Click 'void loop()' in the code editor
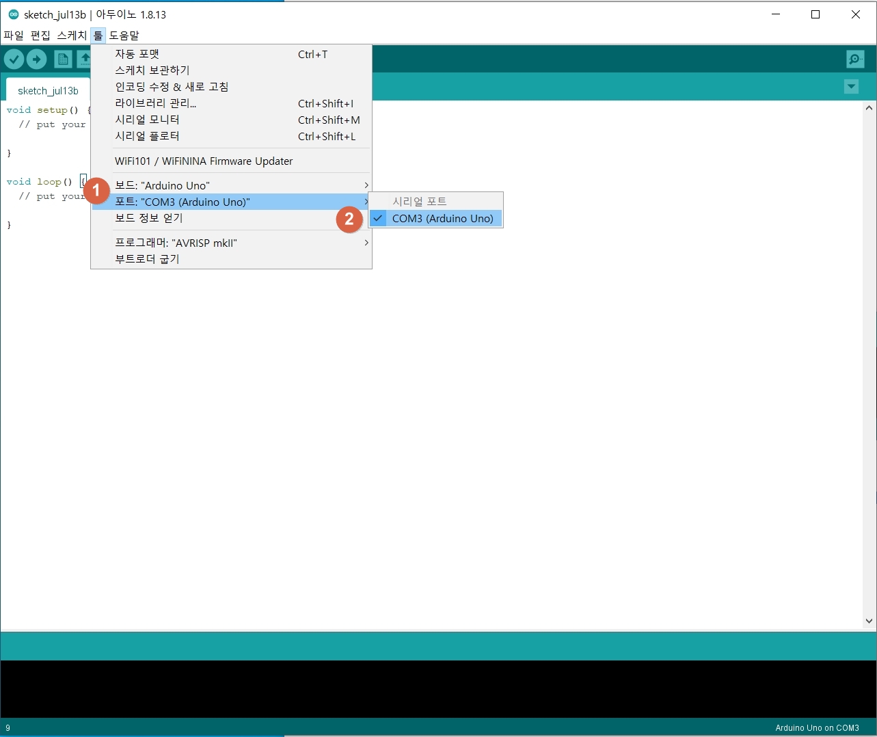 (39, 182)
